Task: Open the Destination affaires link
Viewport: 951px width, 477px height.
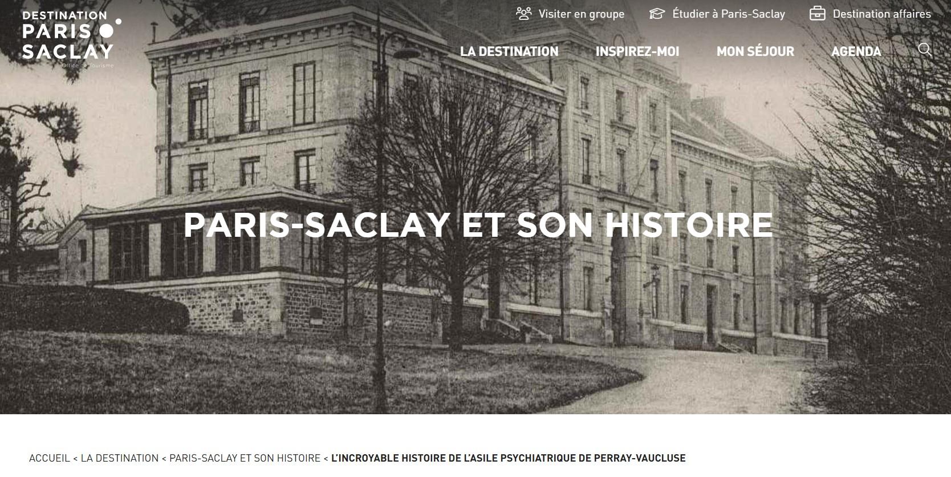Action: point(881,14)
